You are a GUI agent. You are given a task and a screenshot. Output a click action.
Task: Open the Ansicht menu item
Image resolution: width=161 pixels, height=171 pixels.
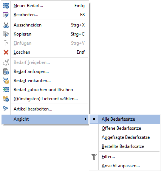45,119
